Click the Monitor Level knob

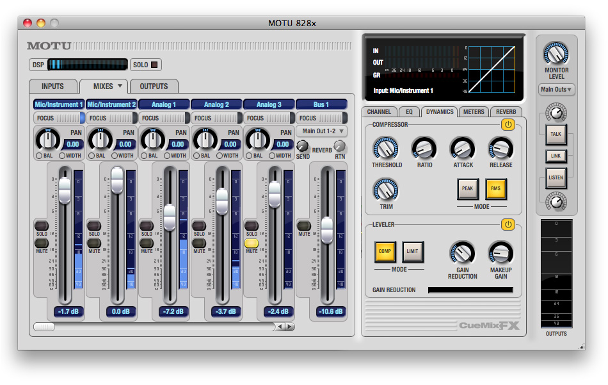[556, 54]
